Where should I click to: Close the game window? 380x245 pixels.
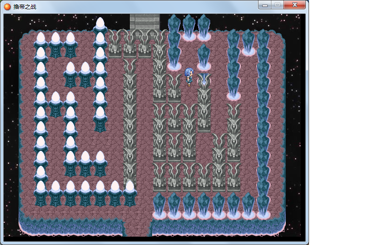click(x=295, y=5)
